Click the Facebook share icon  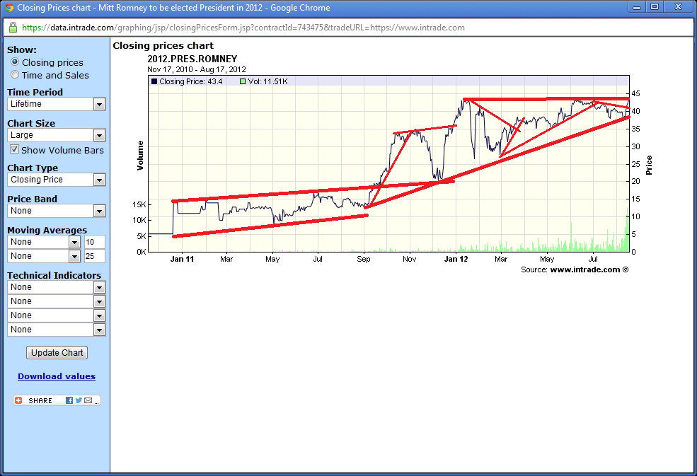[69, 400]
